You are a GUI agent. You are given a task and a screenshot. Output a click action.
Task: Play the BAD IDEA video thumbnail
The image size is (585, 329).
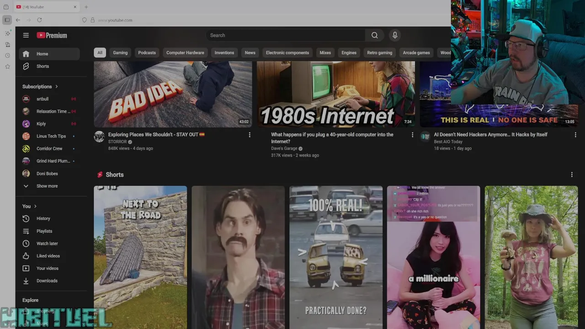pos(173,94)
